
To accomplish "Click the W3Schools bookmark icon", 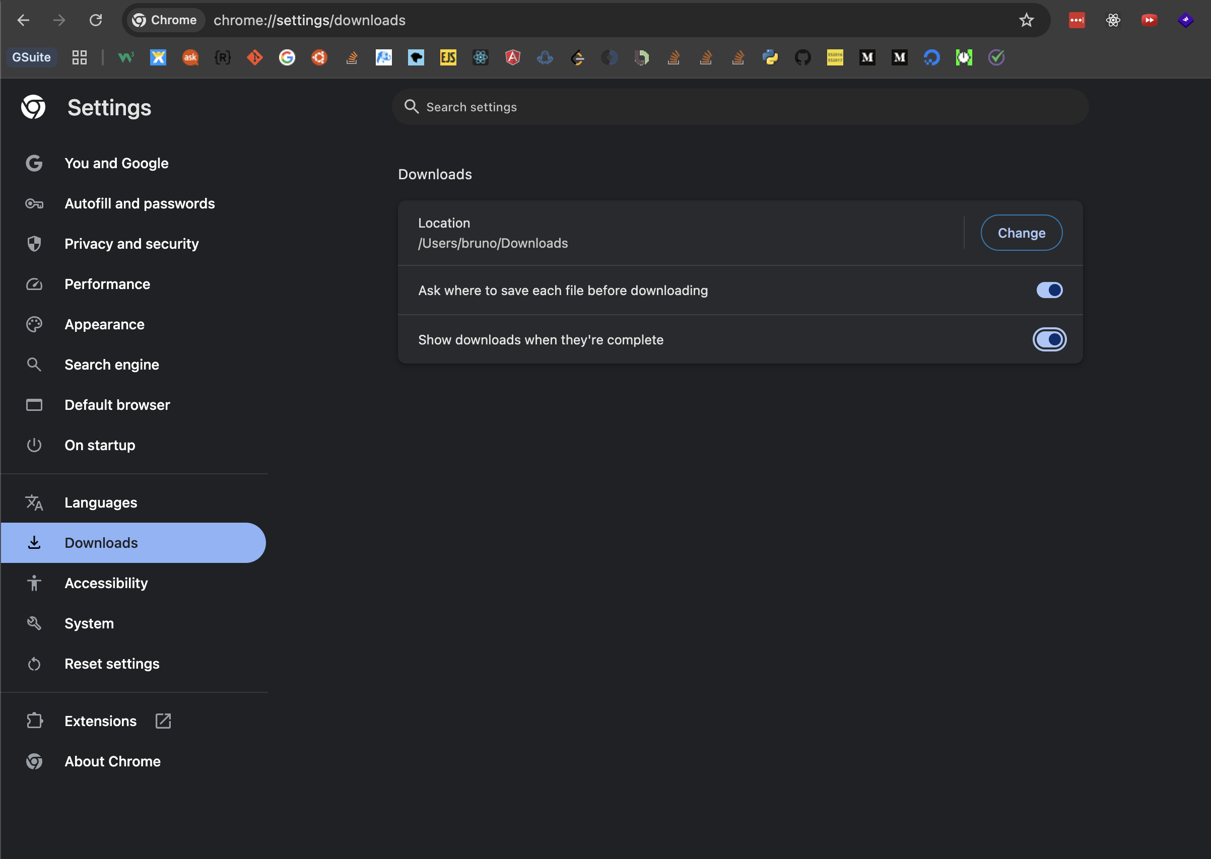I will click(x=126, y=57).
